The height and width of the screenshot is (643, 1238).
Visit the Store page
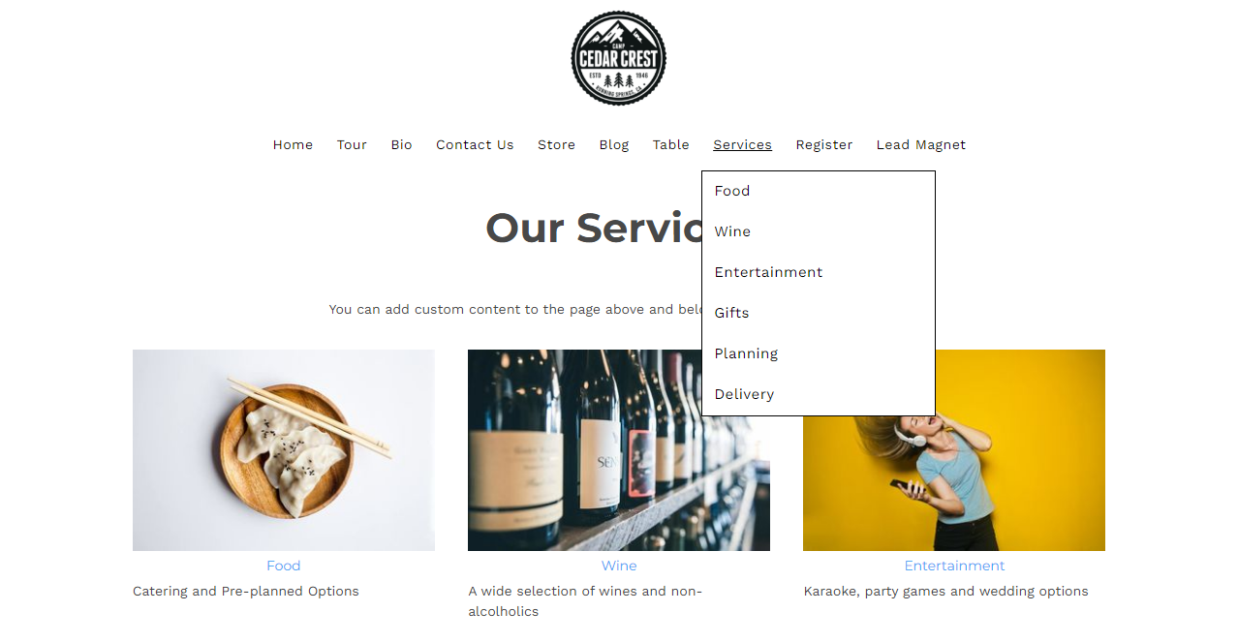click(x=556, y=145)
